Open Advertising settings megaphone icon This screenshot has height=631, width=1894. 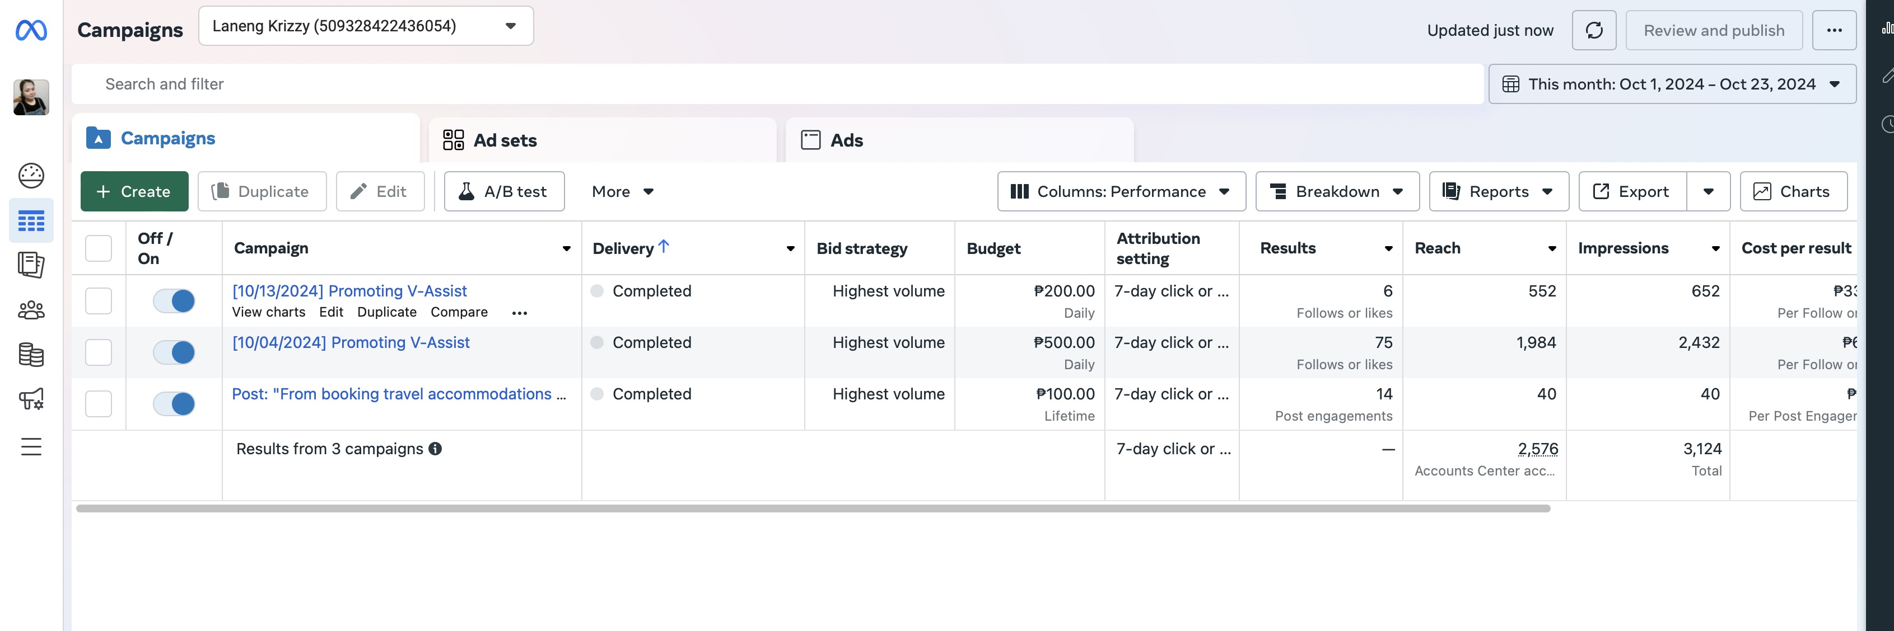coord(31,399)
